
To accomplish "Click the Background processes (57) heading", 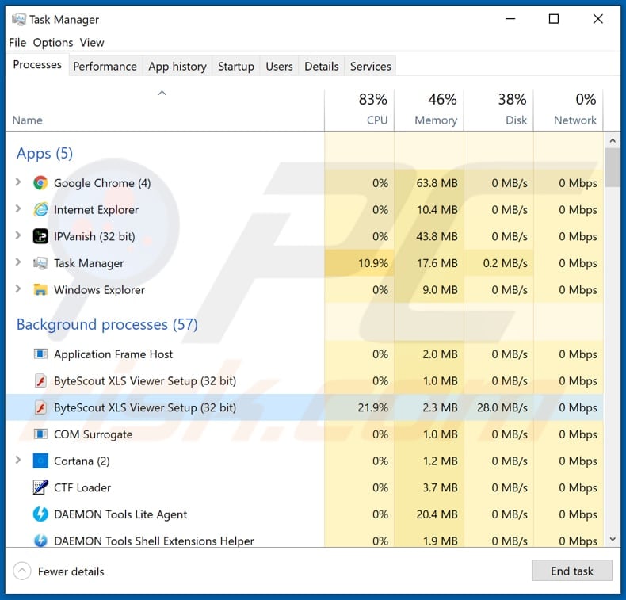I will coord(107,324).
